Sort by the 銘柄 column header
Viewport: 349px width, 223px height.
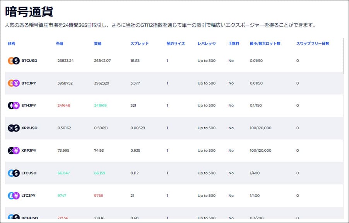(11, 44)
